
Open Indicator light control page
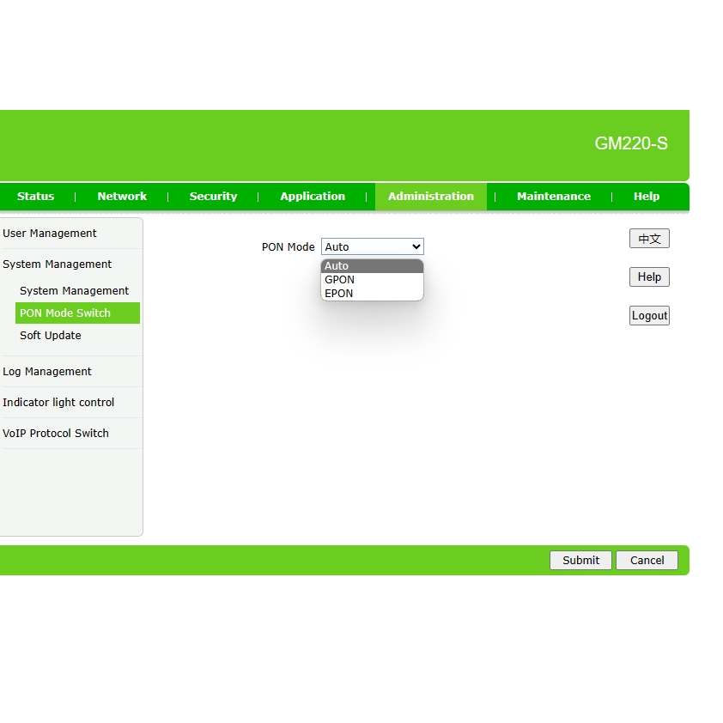pyautogui.click(x=58, y=403)
